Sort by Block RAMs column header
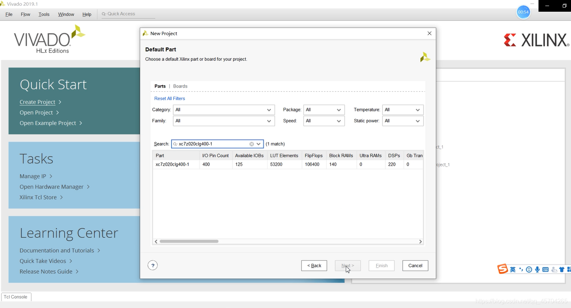571x308 pixels. (x=341, y=156)
